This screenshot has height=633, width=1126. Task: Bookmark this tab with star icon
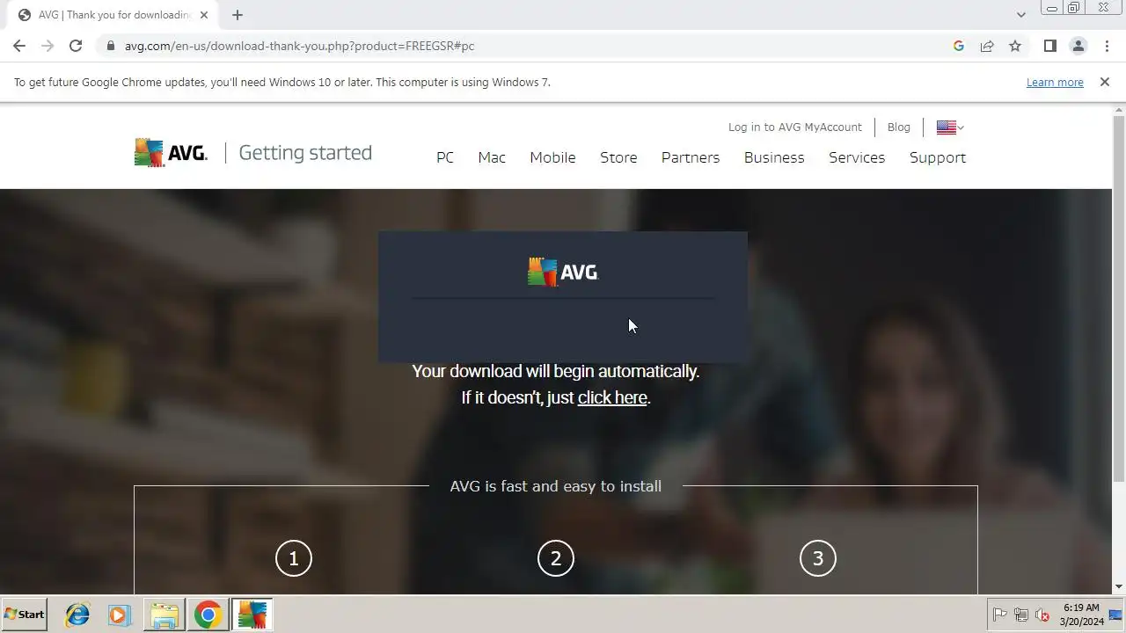coord(1015,46)
